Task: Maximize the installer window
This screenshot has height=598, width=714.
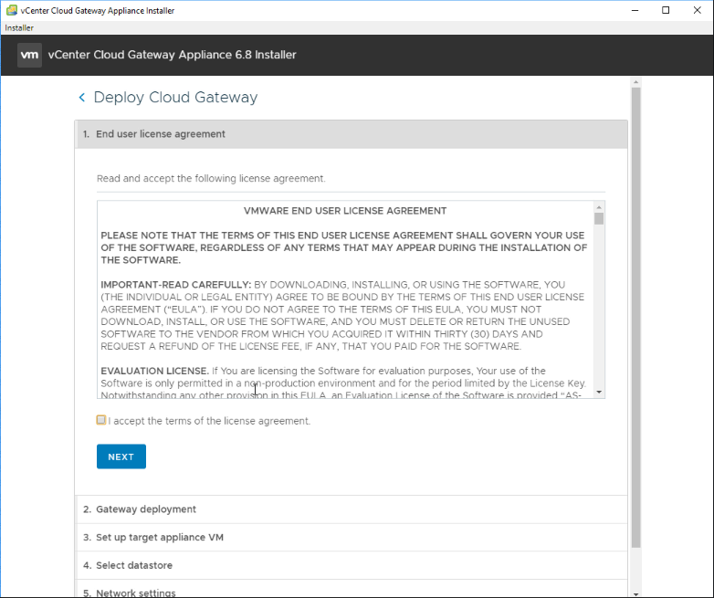Action: tap(666, 10)
